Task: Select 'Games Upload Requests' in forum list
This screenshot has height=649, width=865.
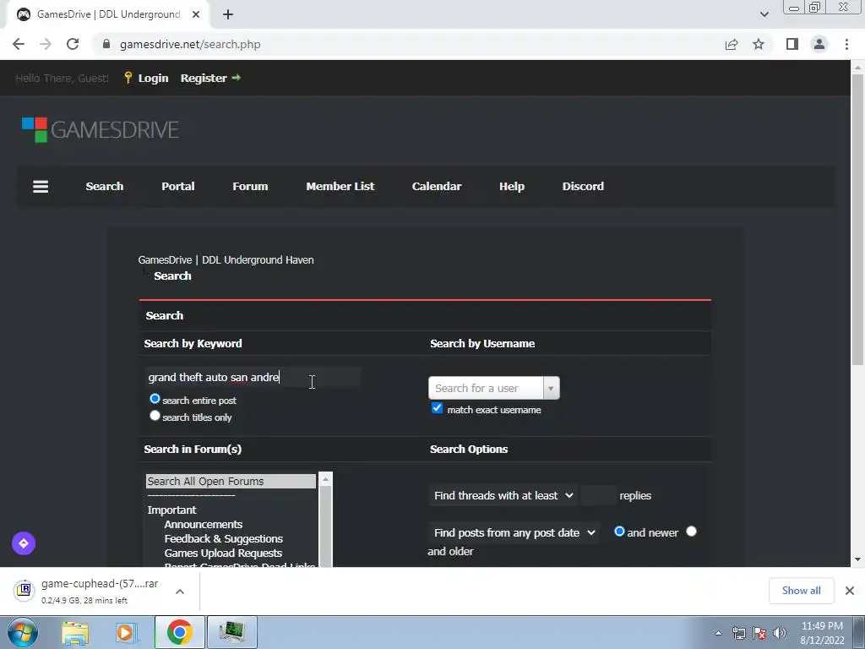Action: pos(223,553)
